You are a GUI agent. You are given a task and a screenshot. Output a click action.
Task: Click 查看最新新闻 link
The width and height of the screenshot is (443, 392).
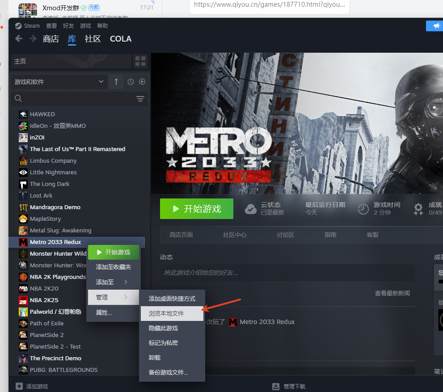tap(392, 293)
